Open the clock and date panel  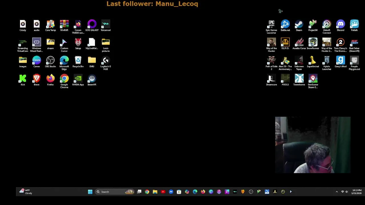pyautogui.click(x=356, y=192)
